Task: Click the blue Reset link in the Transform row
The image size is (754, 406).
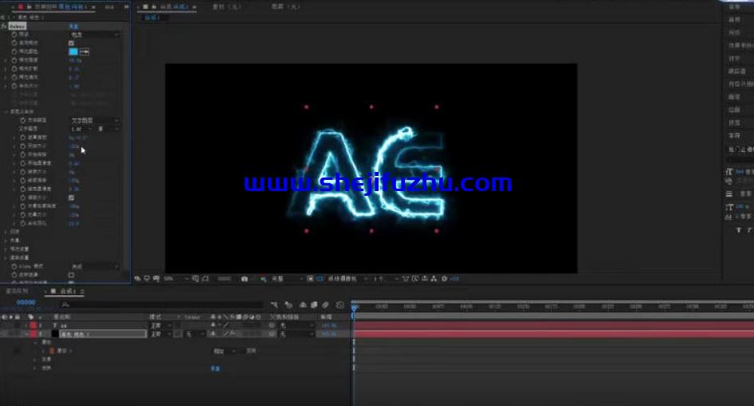Action: click(215, 369)
